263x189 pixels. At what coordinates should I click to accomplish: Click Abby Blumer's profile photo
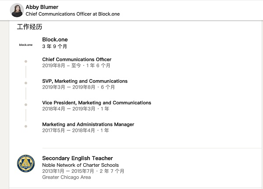[16, 10]
